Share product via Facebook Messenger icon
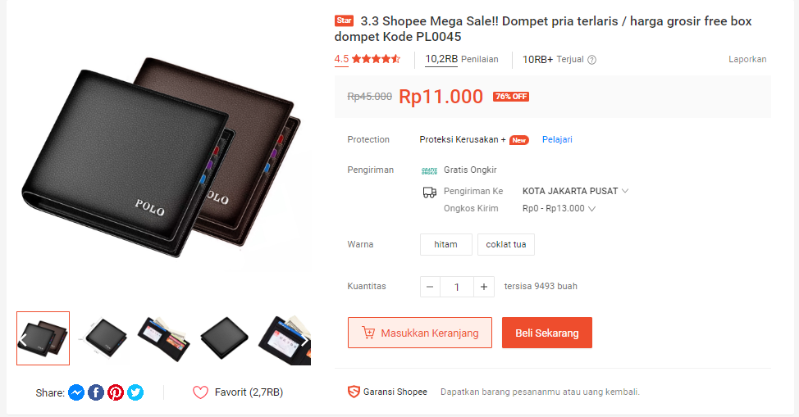799x417 pixels. [76, 392]
